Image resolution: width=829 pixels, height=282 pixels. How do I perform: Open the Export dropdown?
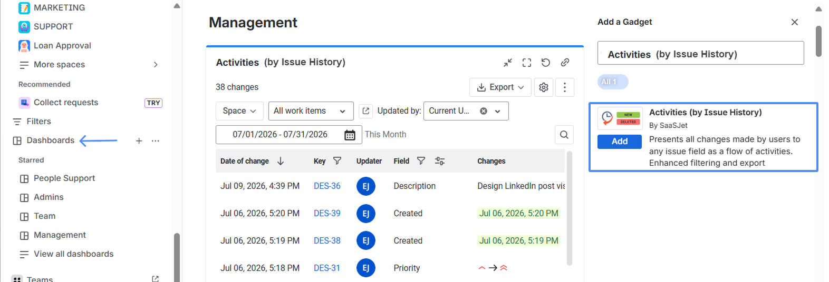coord(500,87)
